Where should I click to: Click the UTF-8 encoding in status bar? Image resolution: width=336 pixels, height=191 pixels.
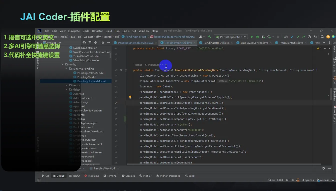290,180
